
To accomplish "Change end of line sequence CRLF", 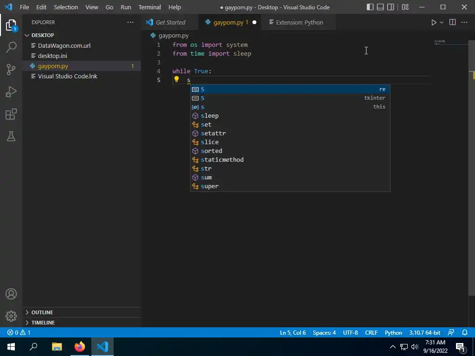I will 371,332.
